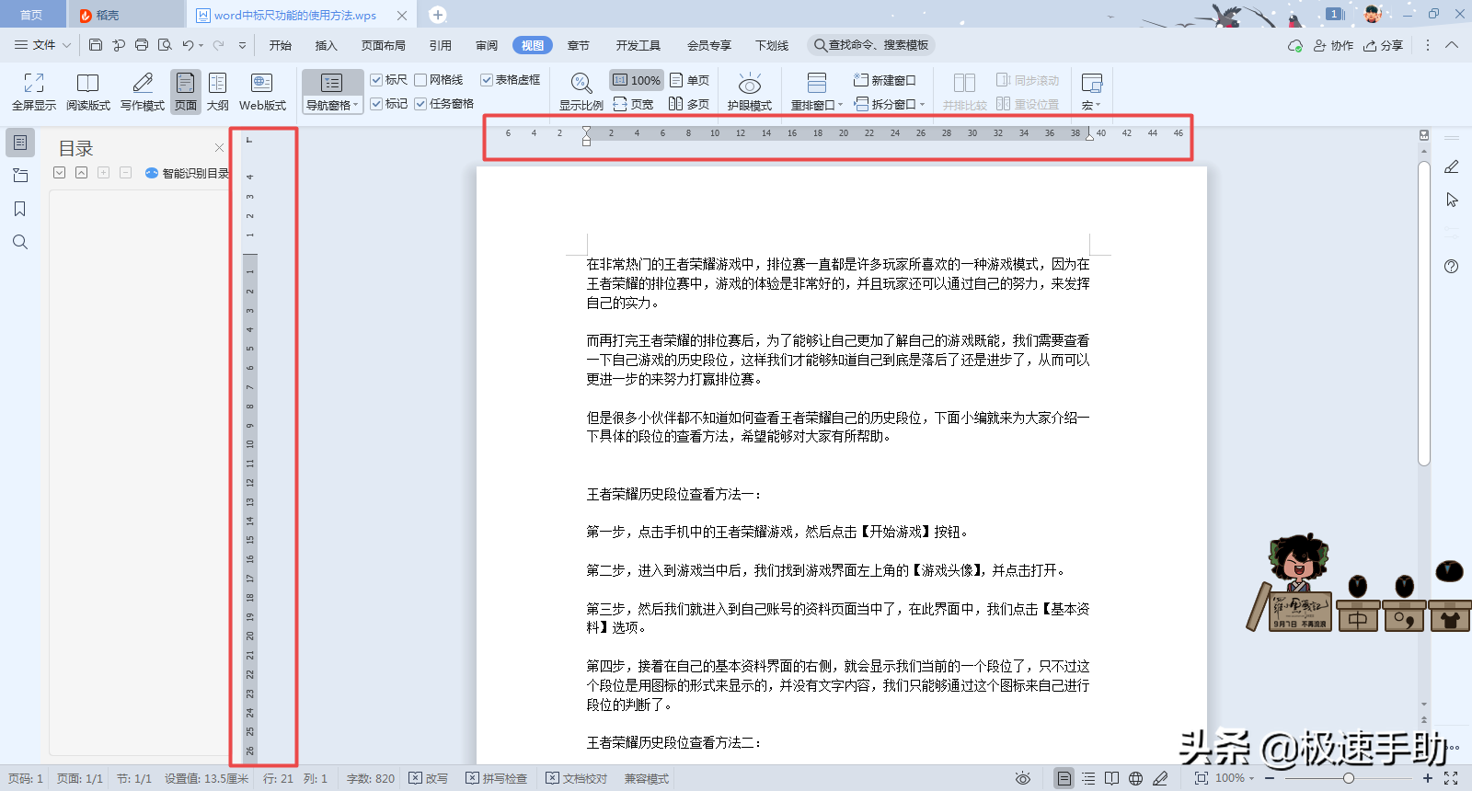Click the word count 字数: 820
The height and width of the screenshot is (791, 1472).
coord(371,778)
